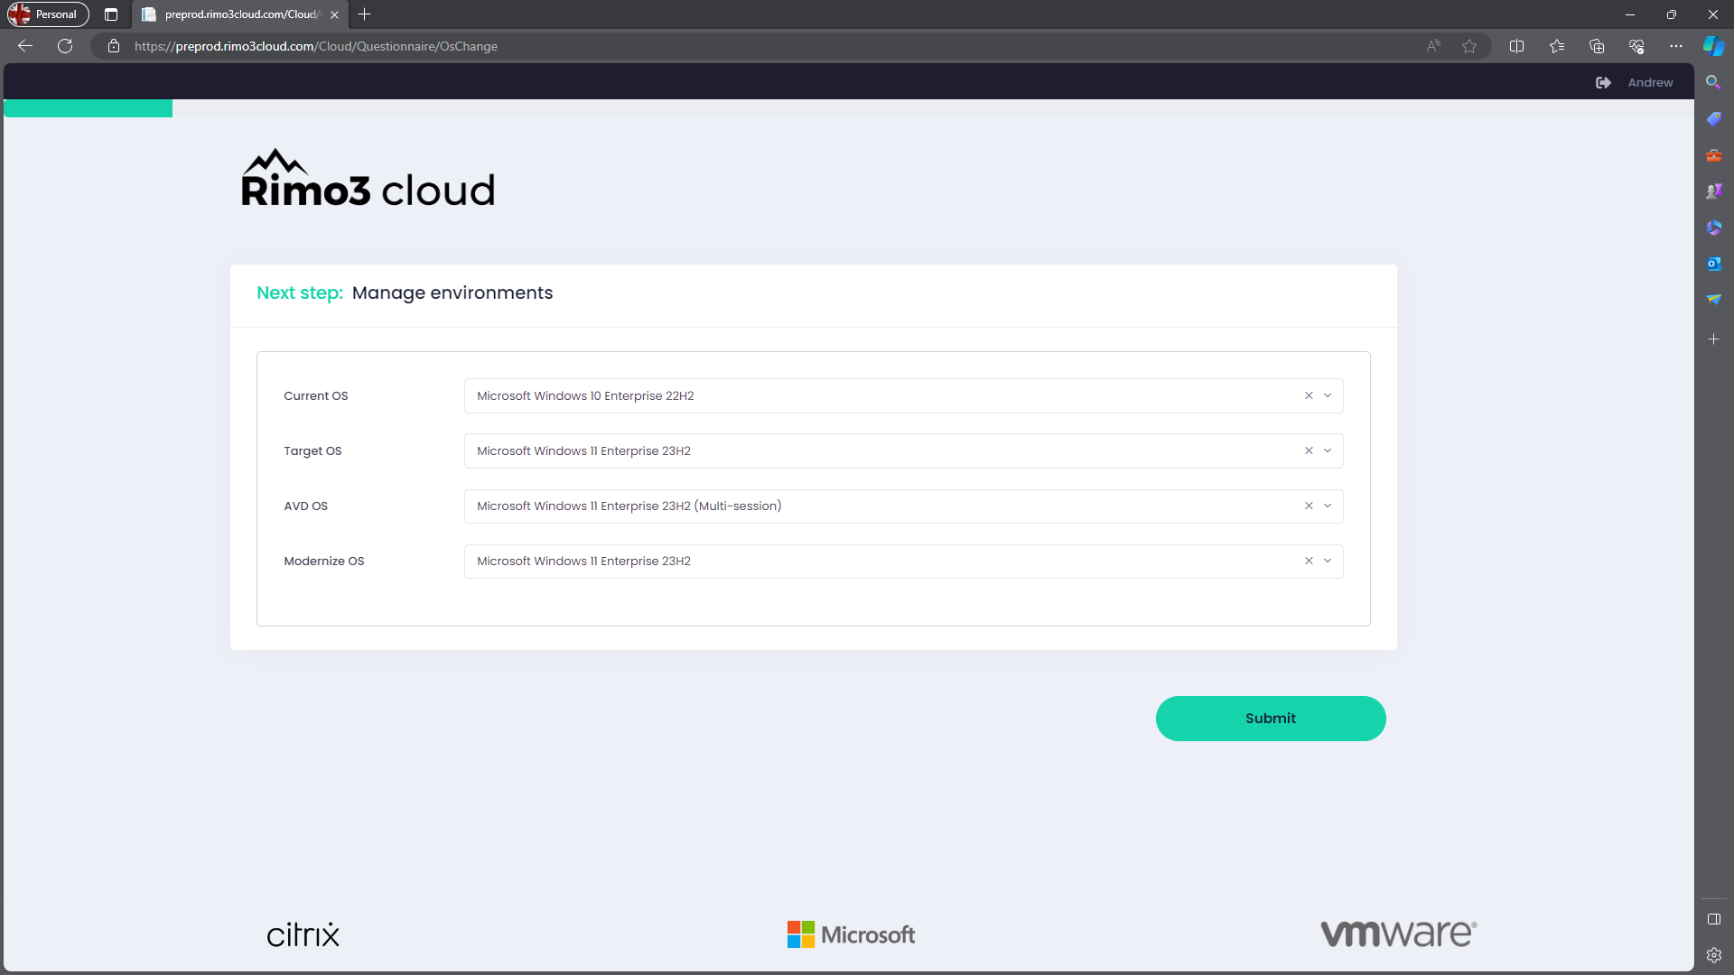Open the Outlook sidebar icon

(x=1713, y=264)
